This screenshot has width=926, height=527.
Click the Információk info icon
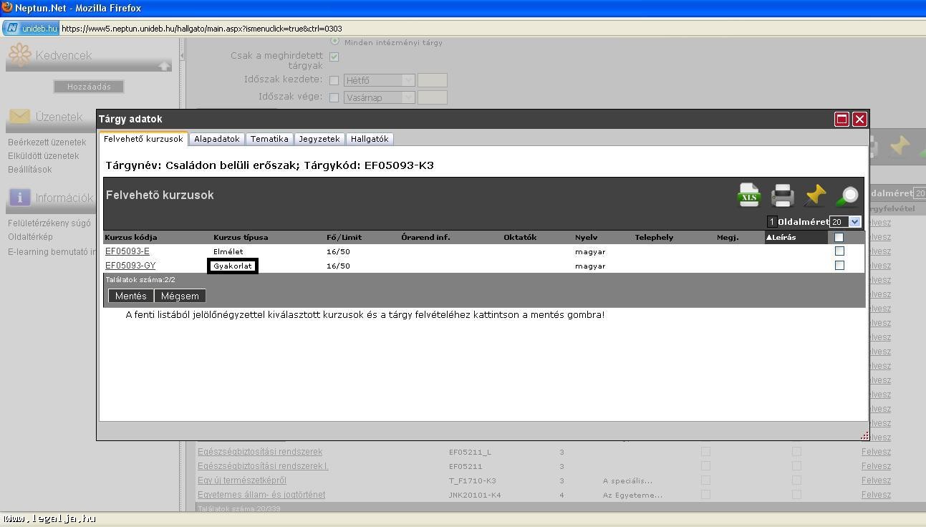pos(19,197)
